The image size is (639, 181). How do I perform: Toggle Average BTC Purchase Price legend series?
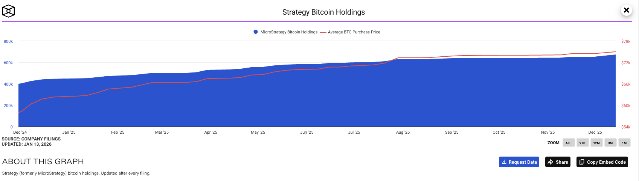tap(354, 32)
